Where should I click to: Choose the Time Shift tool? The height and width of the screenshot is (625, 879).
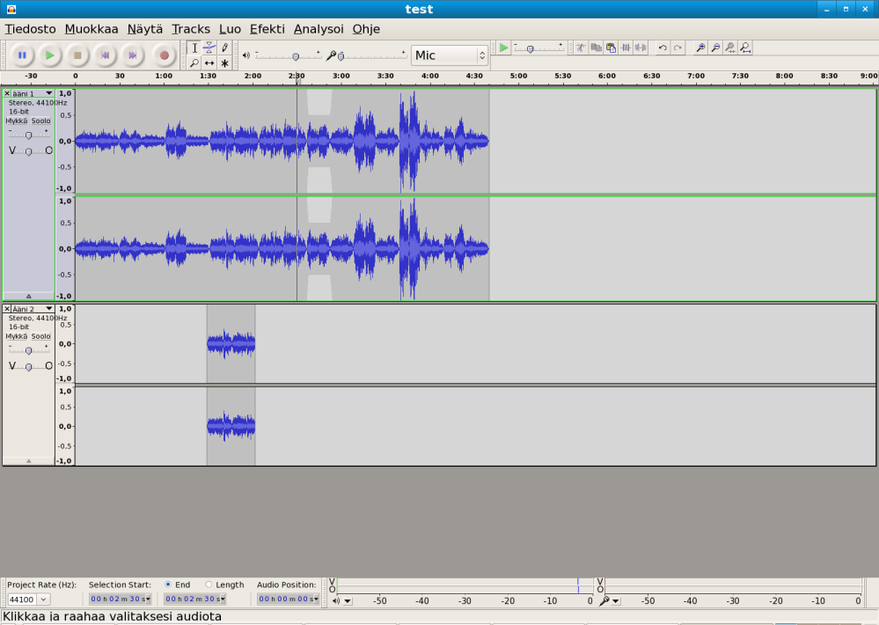click(x=209, y=63)
